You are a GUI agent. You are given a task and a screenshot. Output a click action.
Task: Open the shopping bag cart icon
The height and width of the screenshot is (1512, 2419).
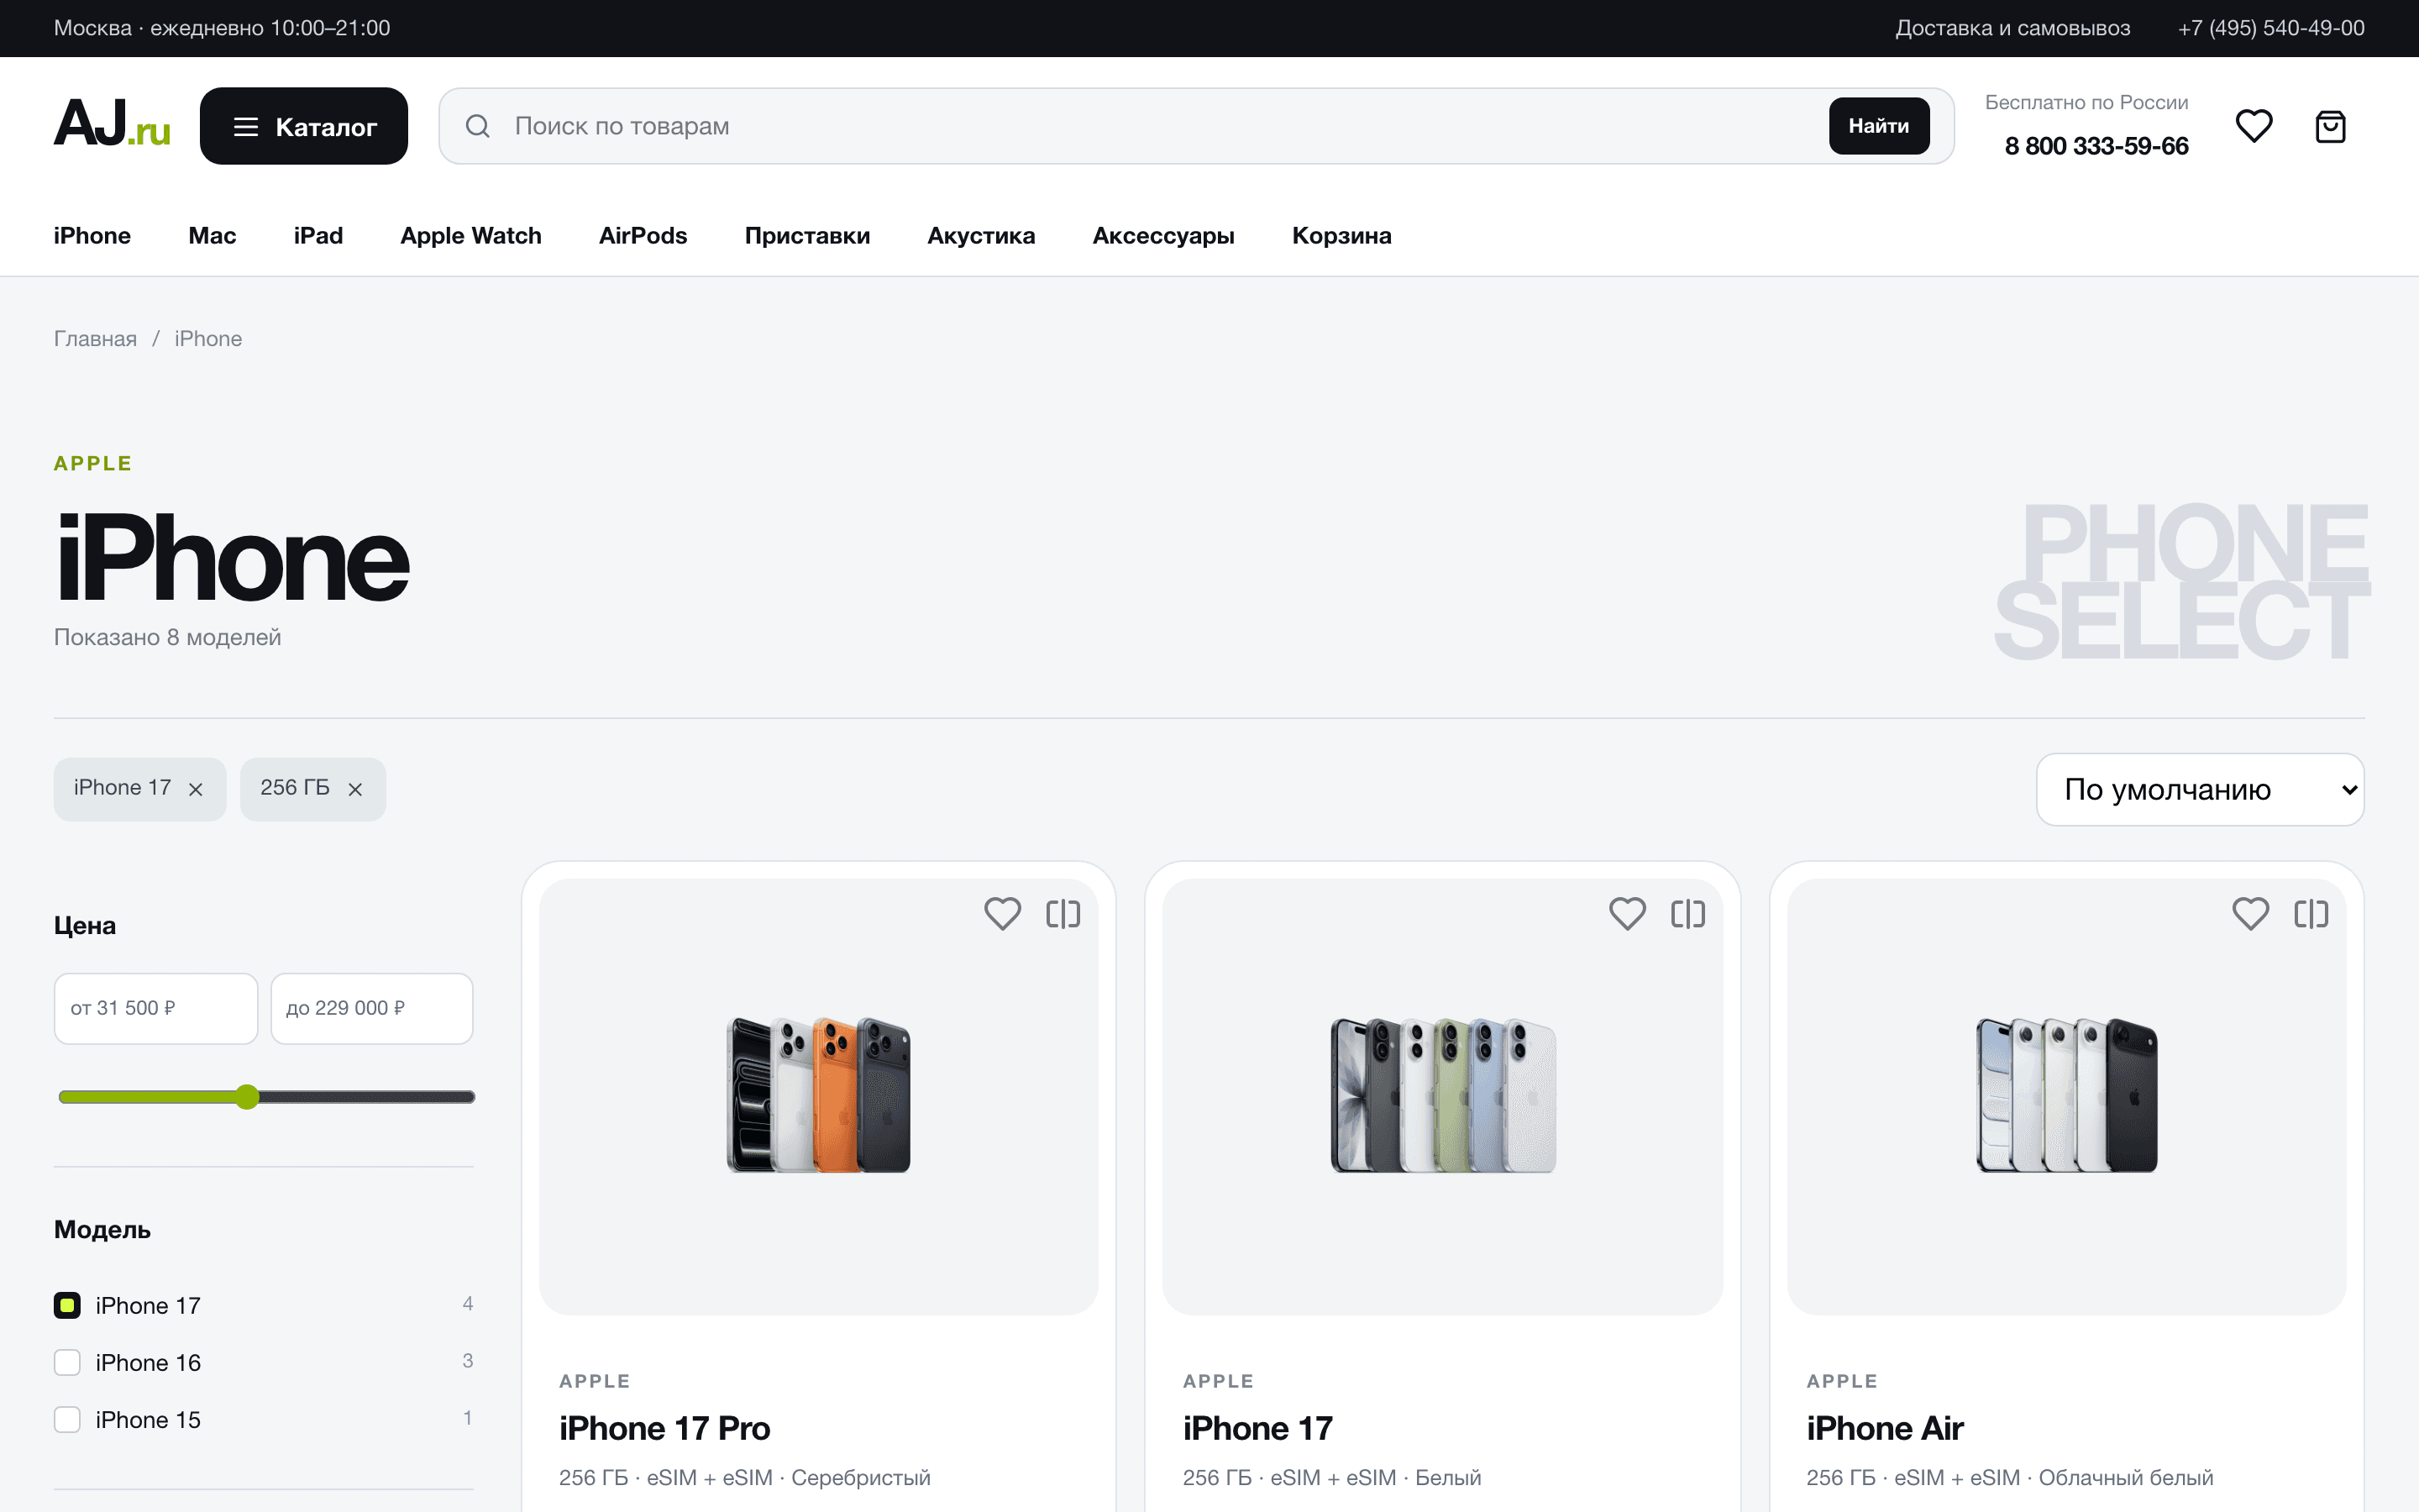click(x=2330, y=126)
